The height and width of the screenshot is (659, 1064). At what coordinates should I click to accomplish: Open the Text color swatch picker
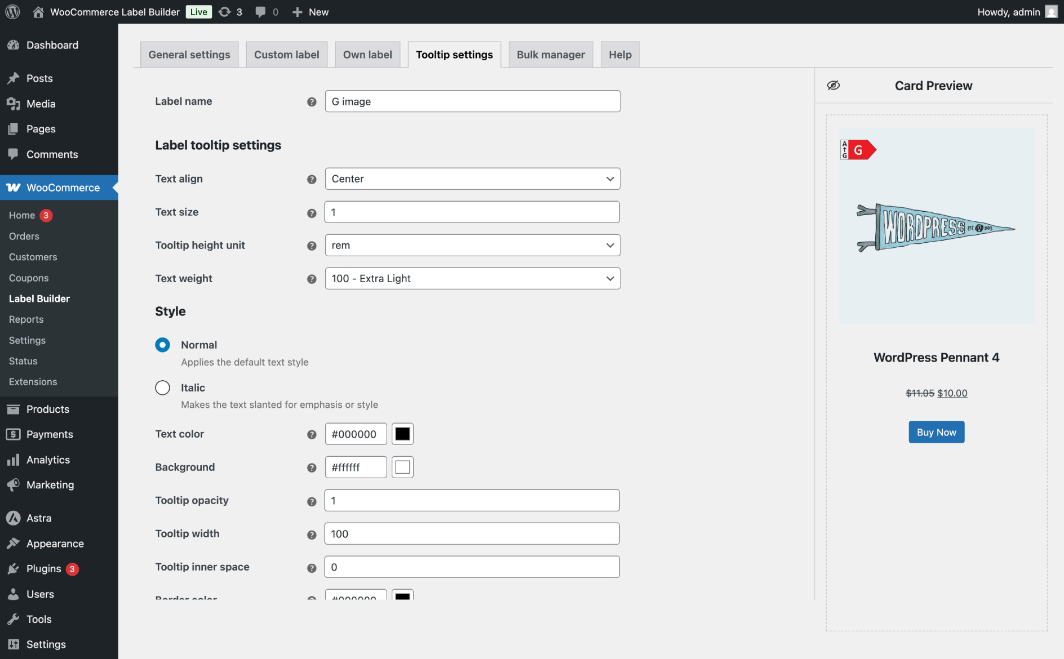402,434
